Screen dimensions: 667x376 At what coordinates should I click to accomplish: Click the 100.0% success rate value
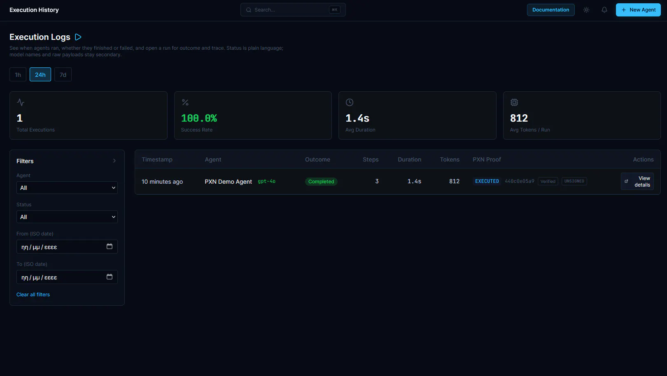(199, 118)
